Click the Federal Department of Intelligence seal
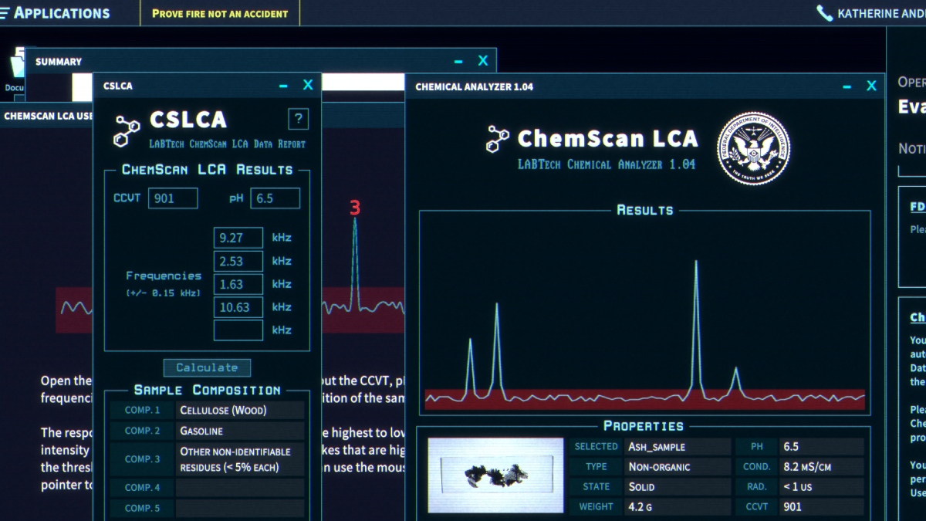 [x=753, y=148]
